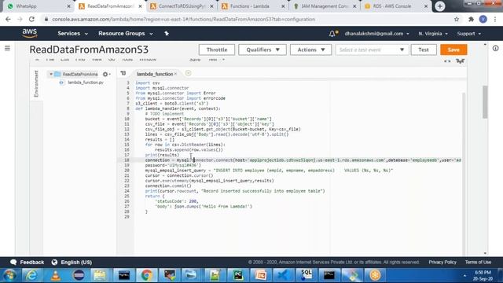Open Eclipse from taskbar
503x283 pixels.
click(79, 275)
